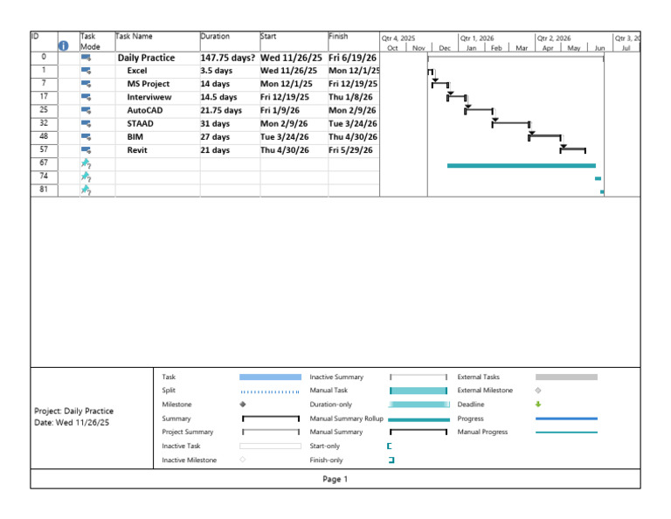
Task: Click the blue Task bar sample in legend
Action: [270, 377]
